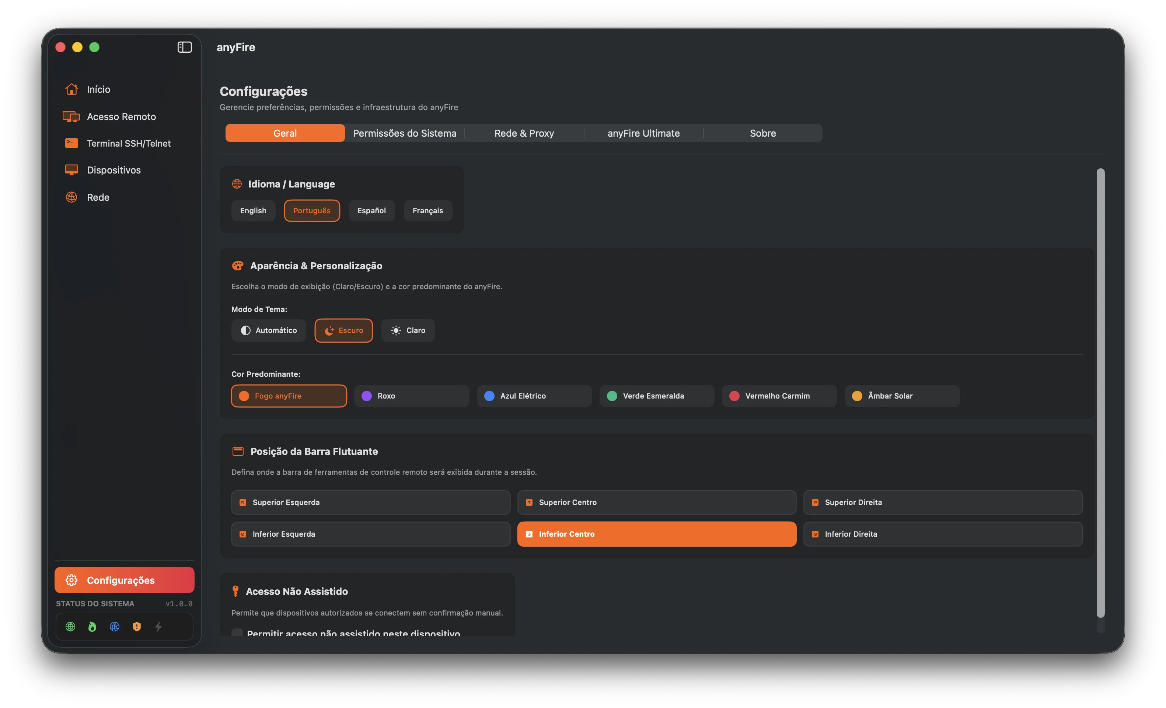1166x708 pixels.
Task: Select Português language
Action: 312,210
